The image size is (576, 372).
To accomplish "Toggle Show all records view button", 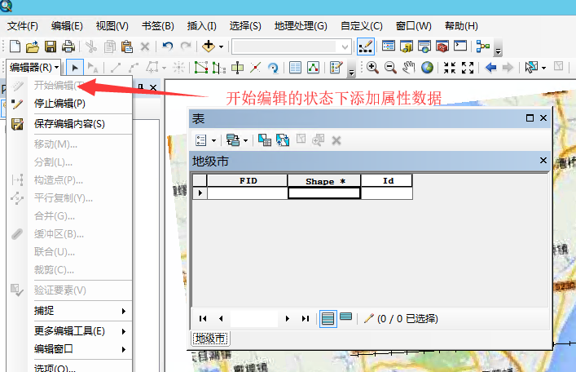I will point(328,319).
